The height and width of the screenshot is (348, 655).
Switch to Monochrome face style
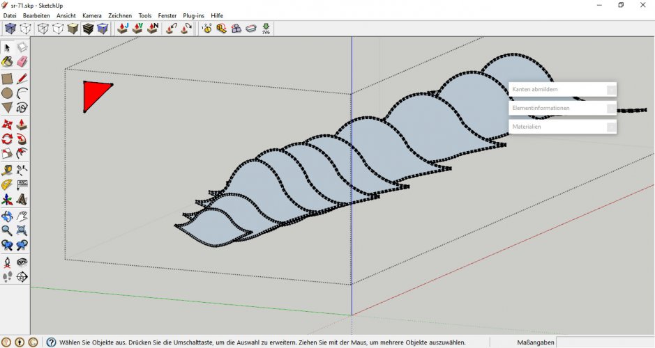(x=103, y=29)
